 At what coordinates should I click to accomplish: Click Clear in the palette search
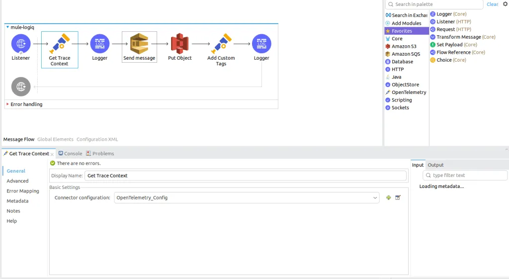pyautogui.click(x=492, y=4)
